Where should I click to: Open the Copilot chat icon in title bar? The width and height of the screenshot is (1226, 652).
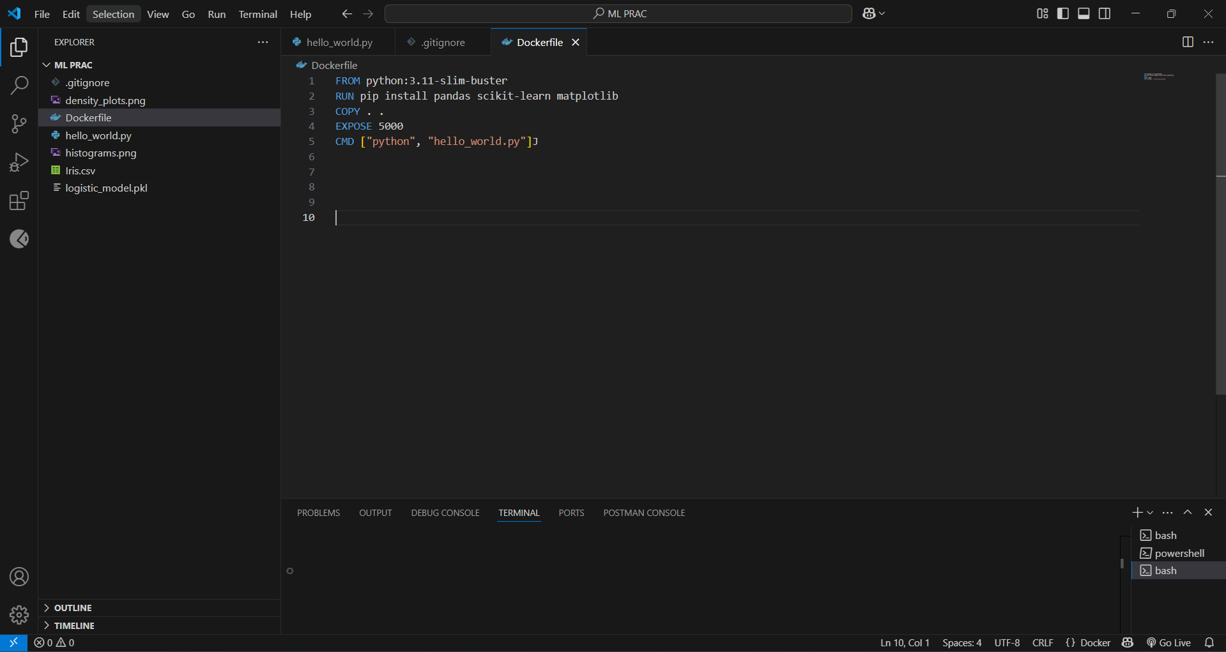[869, 13]
